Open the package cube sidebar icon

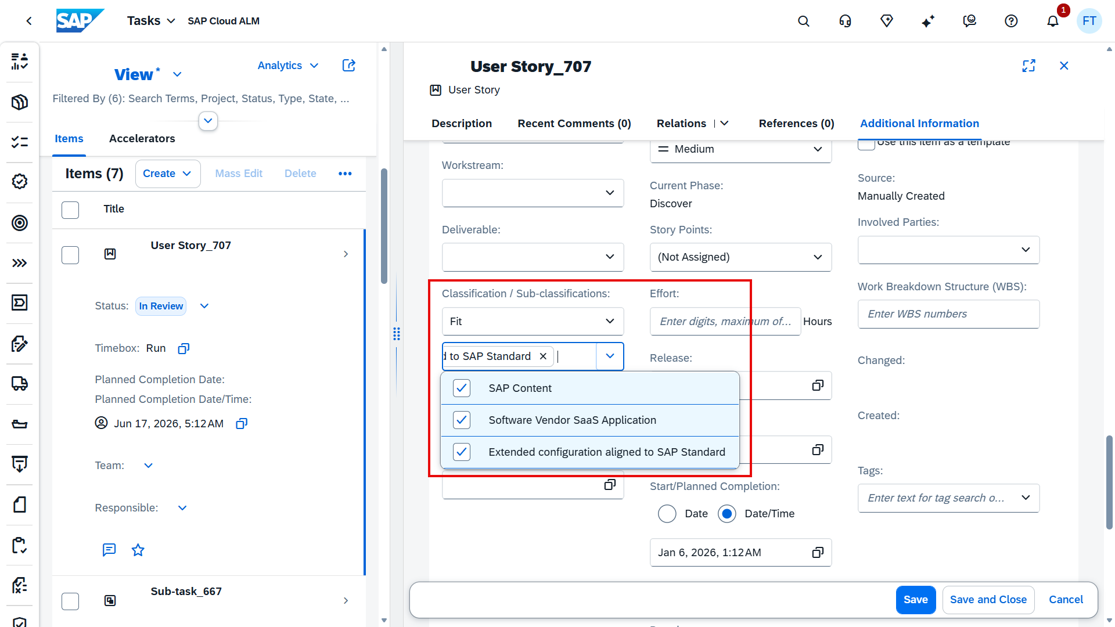tap(20, 102)
